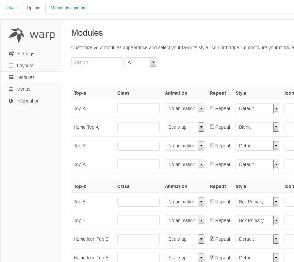
Task: Click Class input field for Home Top A
Action: (x=138, y=127)
